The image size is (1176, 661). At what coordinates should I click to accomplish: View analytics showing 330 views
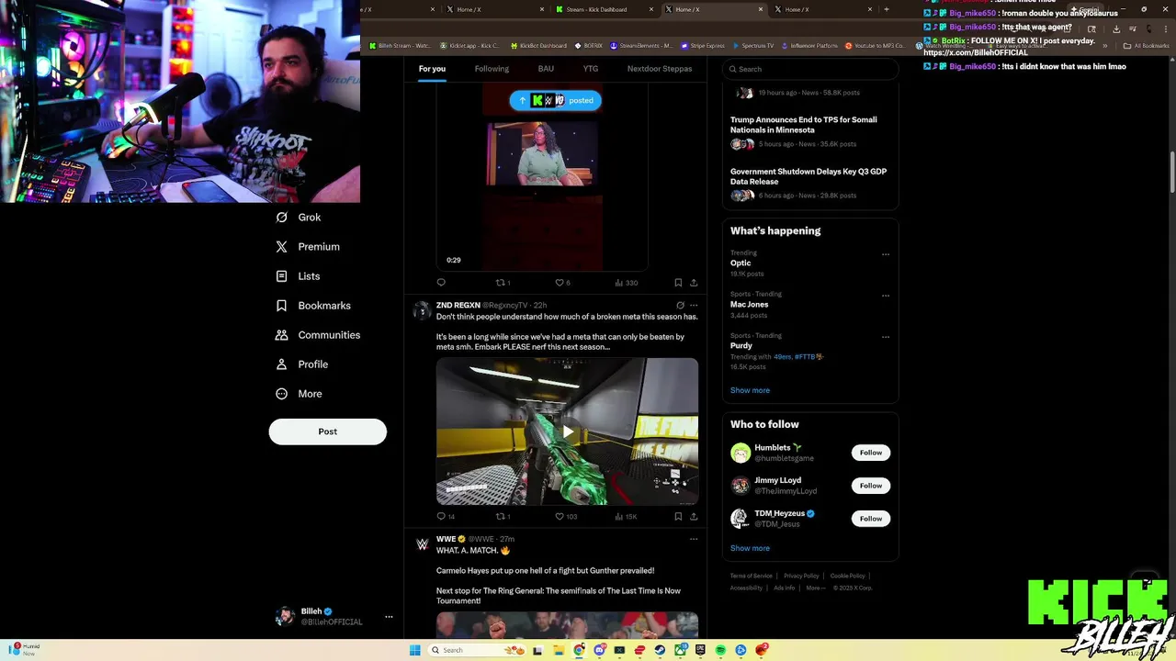(x=626, y=283)
